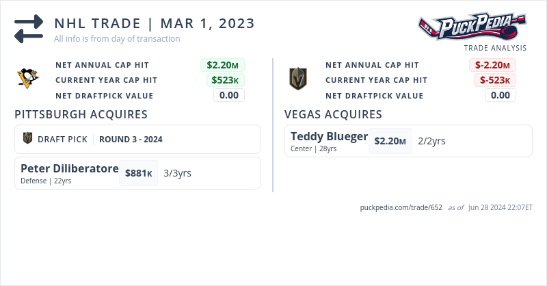547x286 pixels.
Task: Click the Pittsburgh Penguins team logo
Action: (28, 79)
